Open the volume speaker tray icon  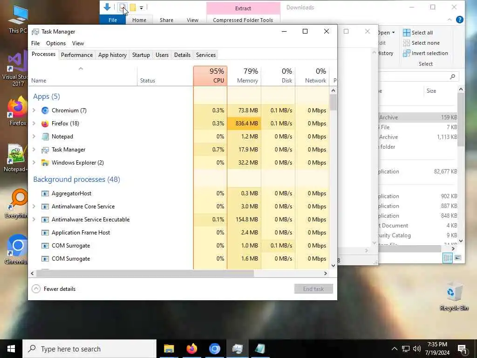(417, 349)
